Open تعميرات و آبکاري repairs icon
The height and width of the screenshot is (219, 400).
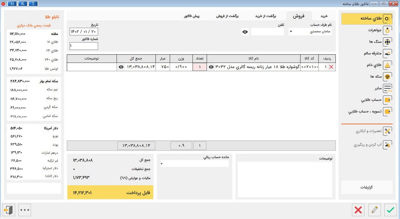coord(387,131)
